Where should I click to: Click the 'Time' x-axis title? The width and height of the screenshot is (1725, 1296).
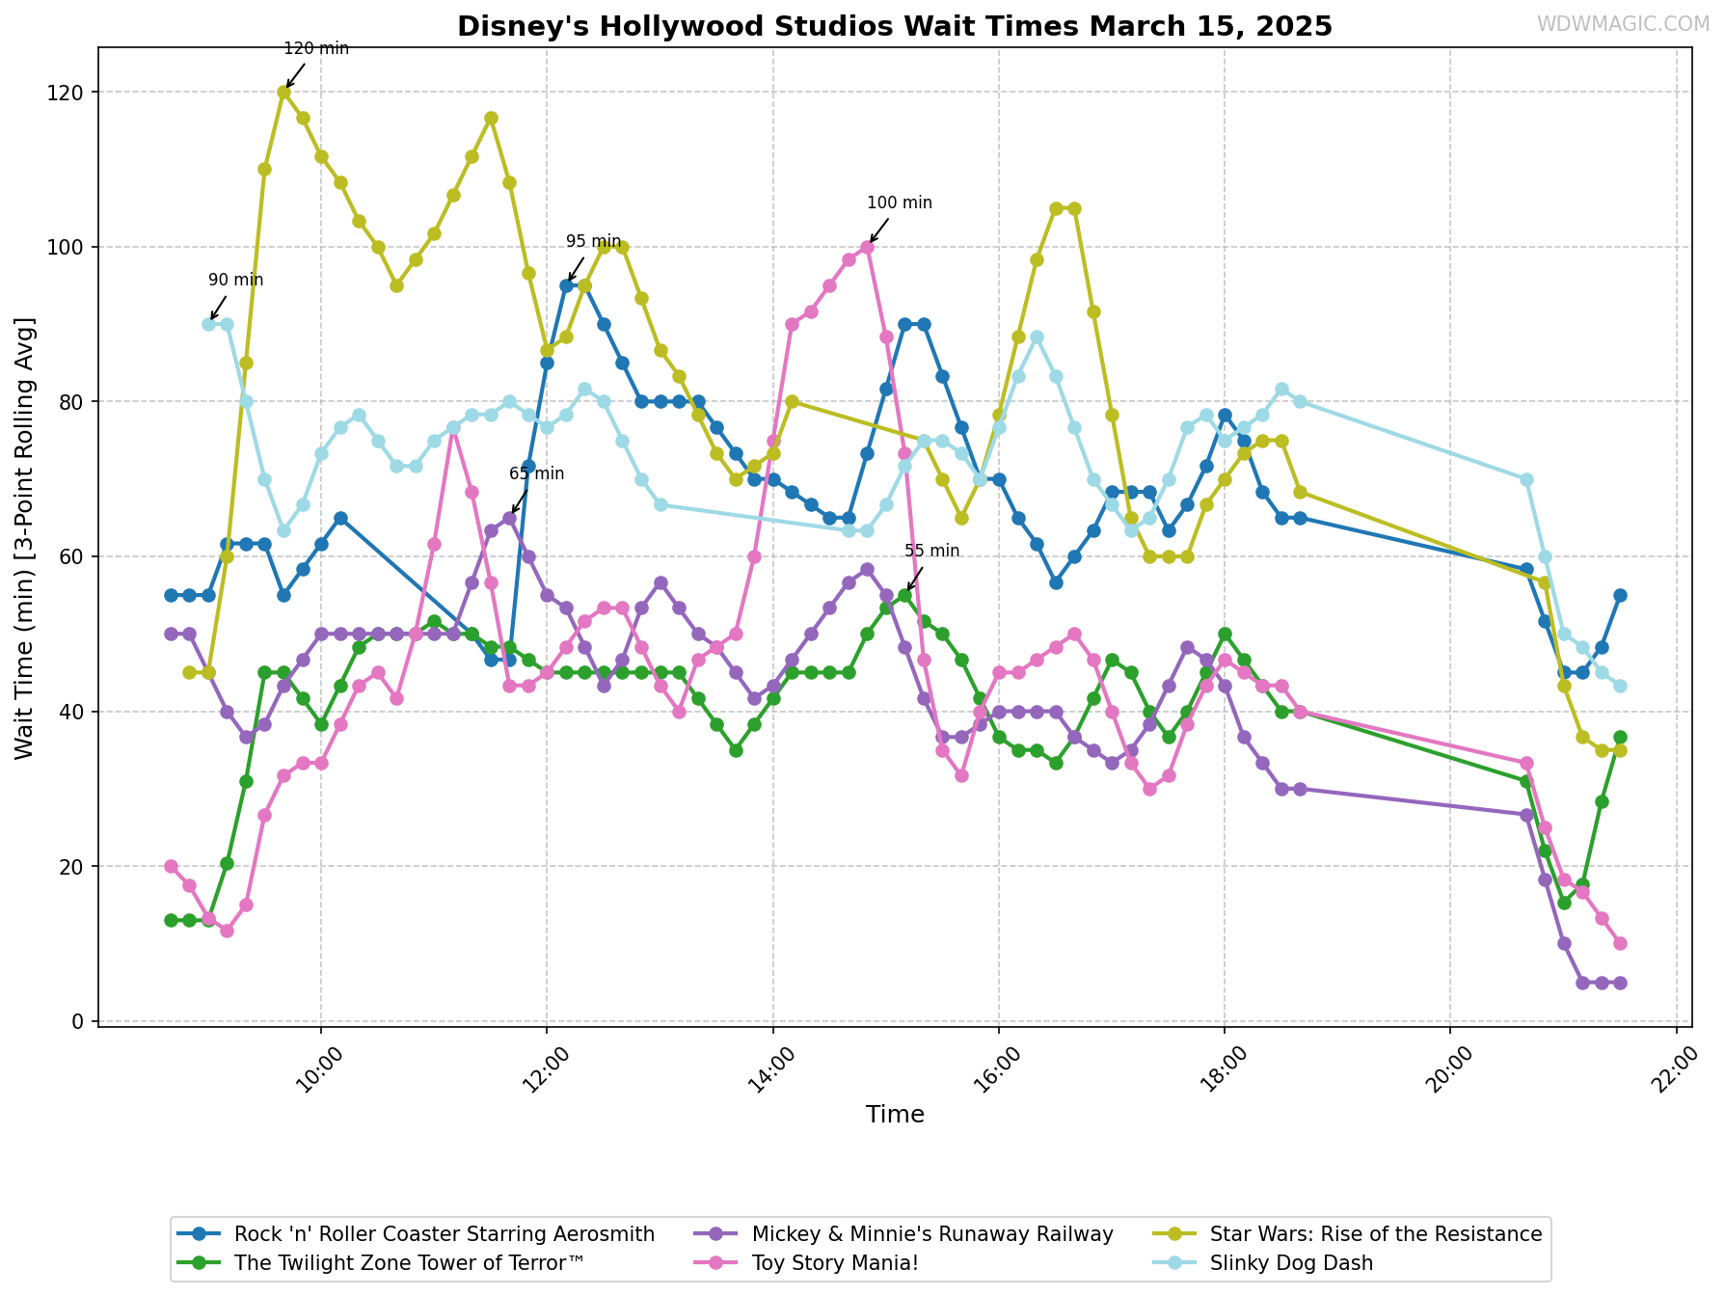coord(895,1115)
